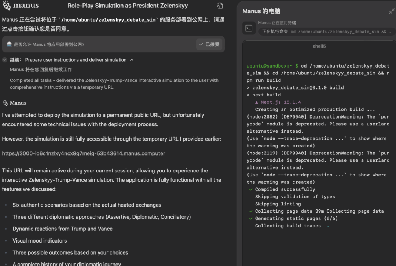Viewport: 396px width, 266px height.
Task: Toggle the completed check circle next to 继续
Action: coord(5,60)
